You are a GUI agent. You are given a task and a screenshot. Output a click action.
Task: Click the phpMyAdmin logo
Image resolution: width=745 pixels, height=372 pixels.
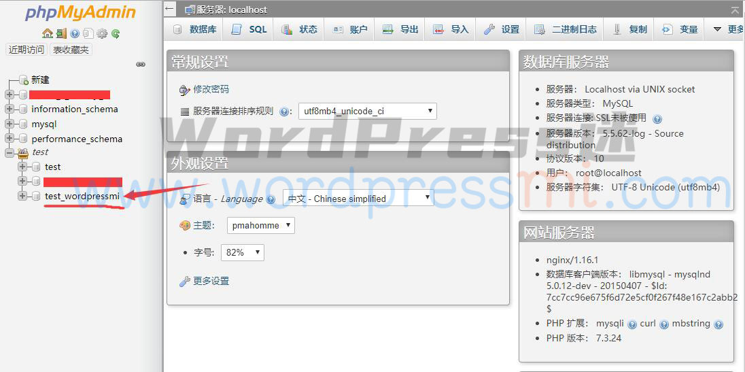[80, 13]
